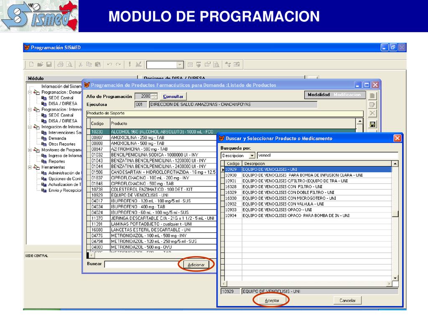
Task: Click the Ejecutora code field 001
Action: click(x=140, y=104)
